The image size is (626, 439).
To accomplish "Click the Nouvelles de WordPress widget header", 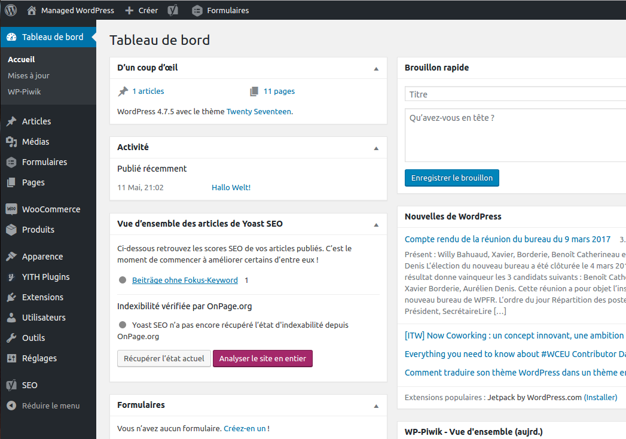I will click(512, 217).
